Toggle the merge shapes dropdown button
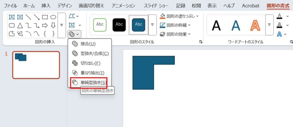 pos(74,34)
